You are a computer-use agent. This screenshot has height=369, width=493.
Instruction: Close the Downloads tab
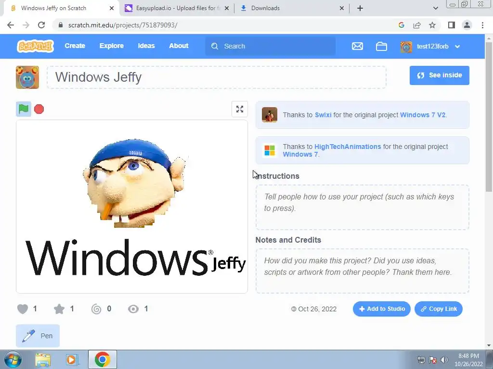[x=342, y=9]
